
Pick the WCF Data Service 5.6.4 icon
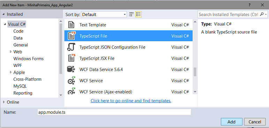(x=71, y=69)
